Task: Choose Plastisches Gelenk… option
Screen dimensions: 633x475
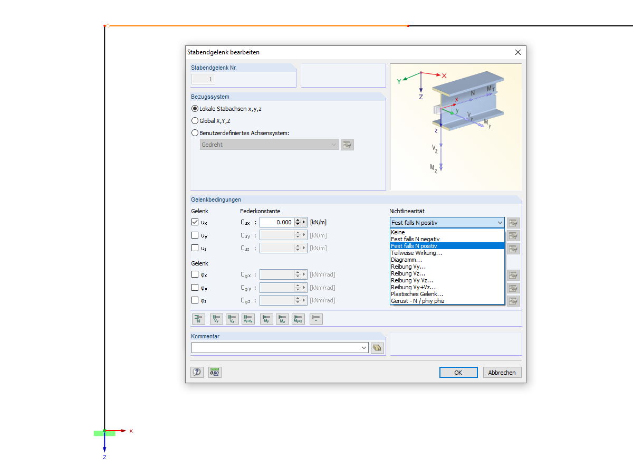Action: [447, 294]
